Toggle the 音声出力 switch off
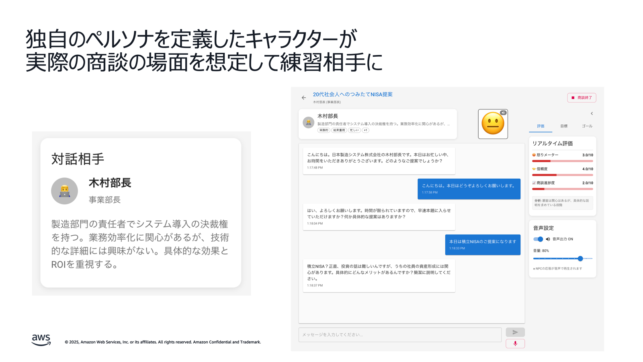Viewport: 643px width, 362px height. click(x=538, y=239)
